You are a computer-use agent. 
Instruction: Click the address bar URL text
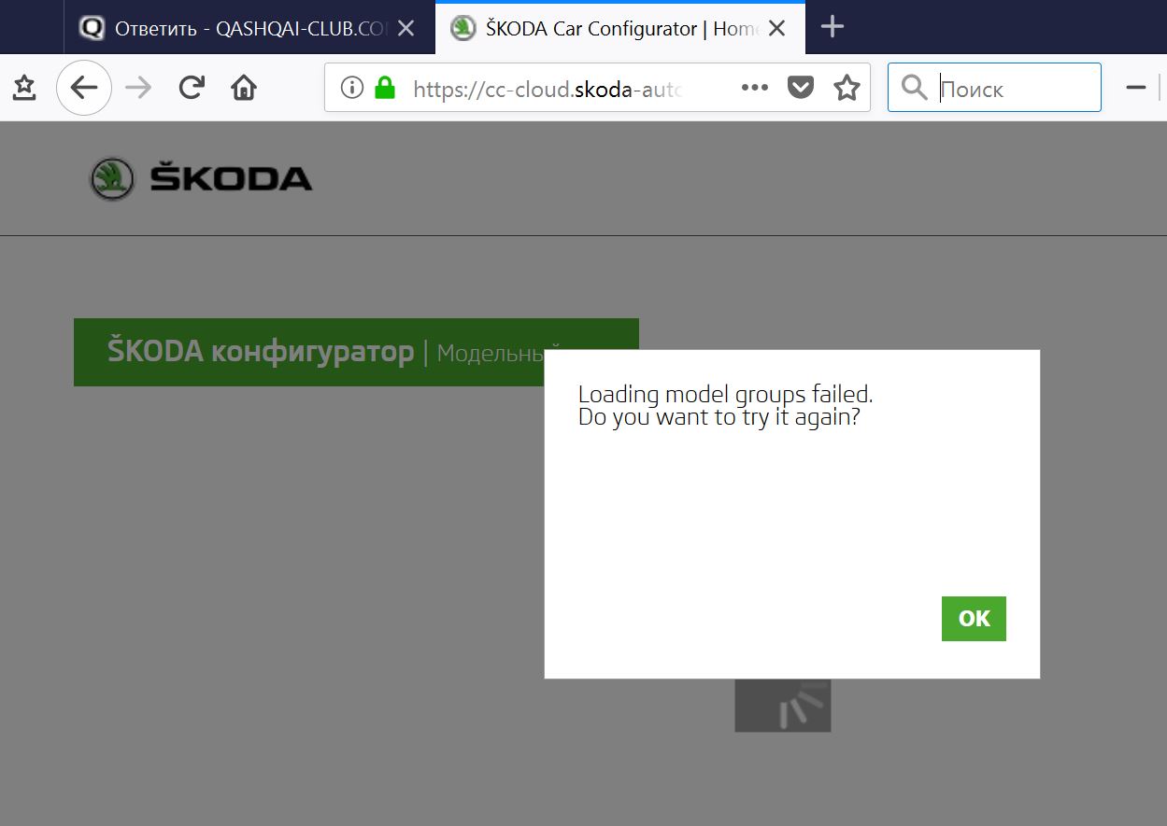547,89
